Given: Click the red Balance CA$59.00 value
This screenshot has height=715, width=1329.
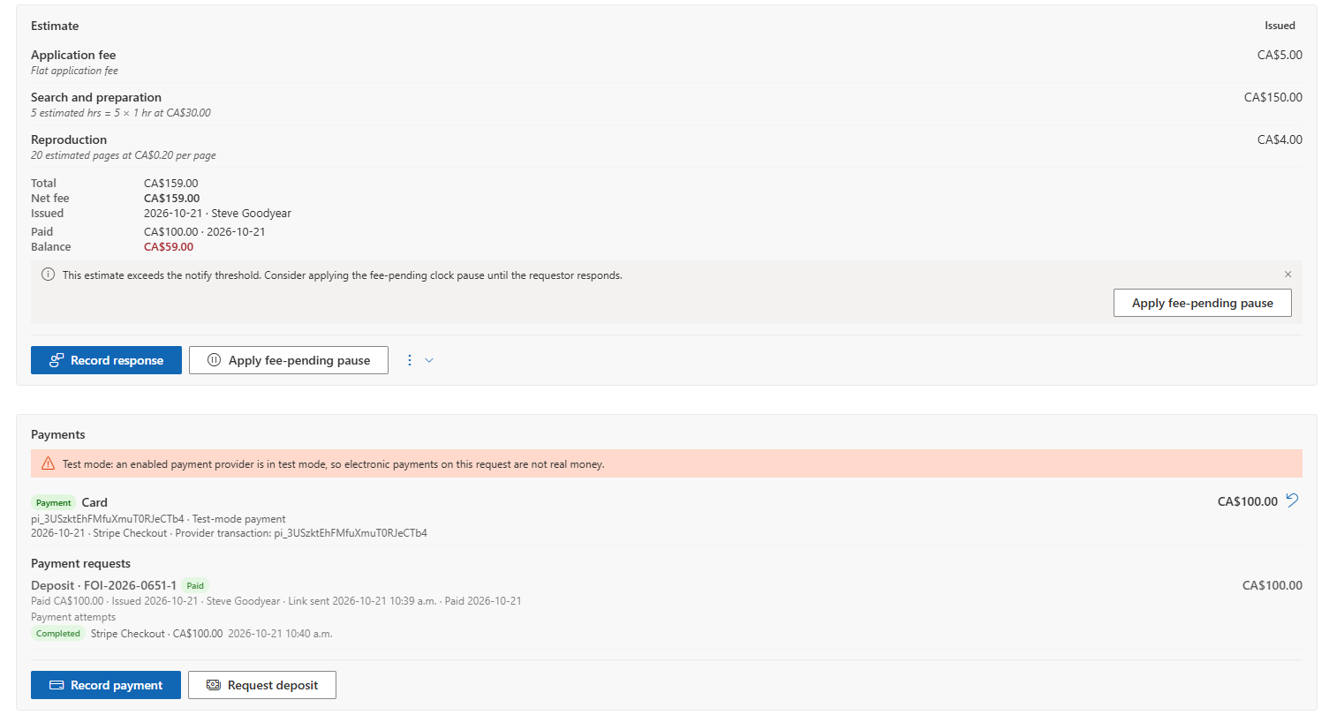Looking at the screenshot, I should coord(169,246).
